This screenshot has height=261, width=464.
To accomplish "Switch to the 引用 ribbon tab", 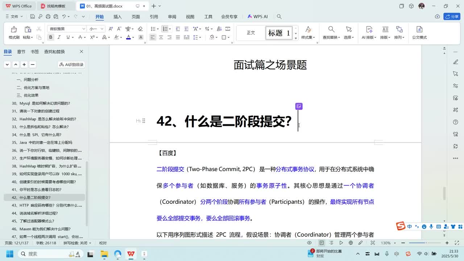I will [x=154, y=17].
